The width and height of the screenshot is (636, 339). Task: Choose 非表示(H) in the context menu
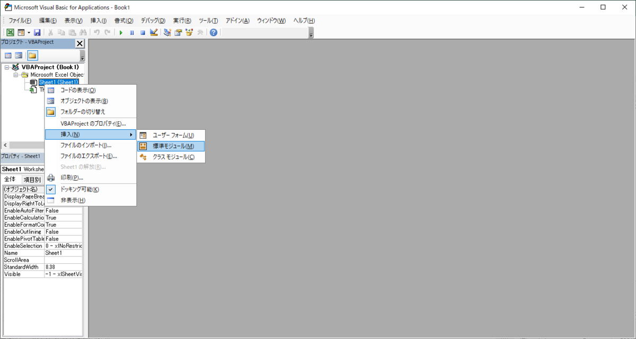coord(90,200)
